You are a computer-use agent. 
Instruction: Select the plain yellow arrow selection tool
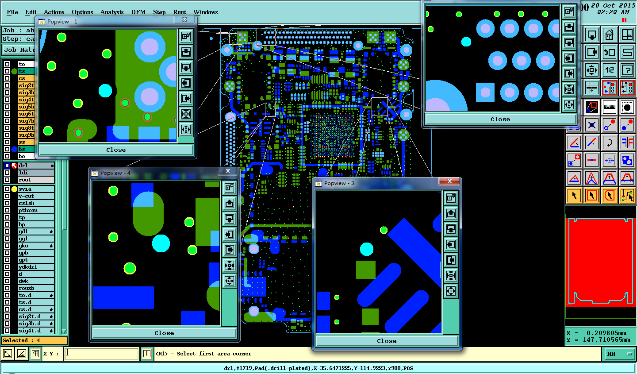pos(574,195)
